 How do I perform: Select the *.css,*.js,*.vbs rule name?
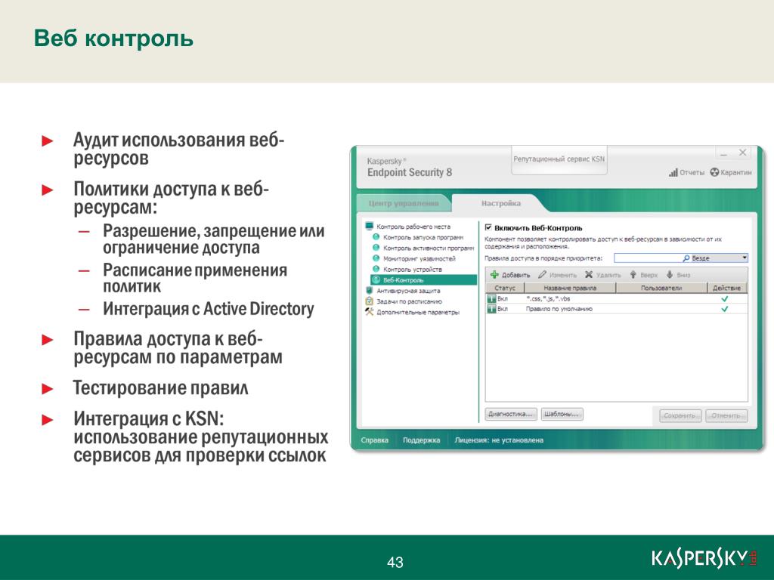point(548,299)
